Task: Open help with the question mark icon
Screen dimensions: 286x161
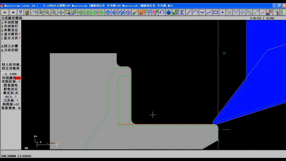Action: 20,12
